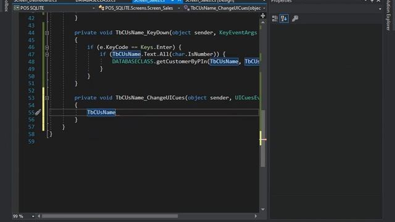395x222 pixels.
Task: Collapse the TbCUsName_ChangeUICues method at line 53
Action: [47, 98]
